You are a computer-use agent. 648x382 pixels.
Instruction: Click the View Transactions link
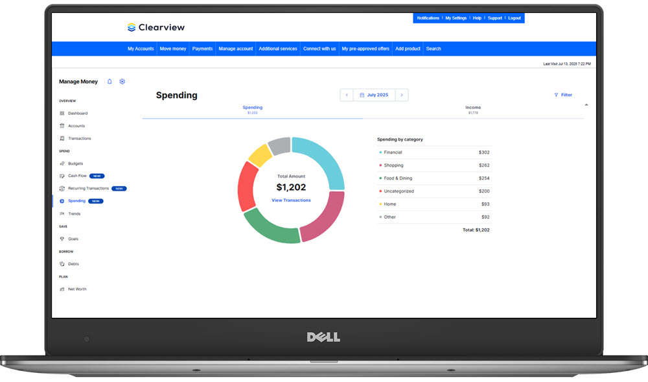(x=291, y=200)
